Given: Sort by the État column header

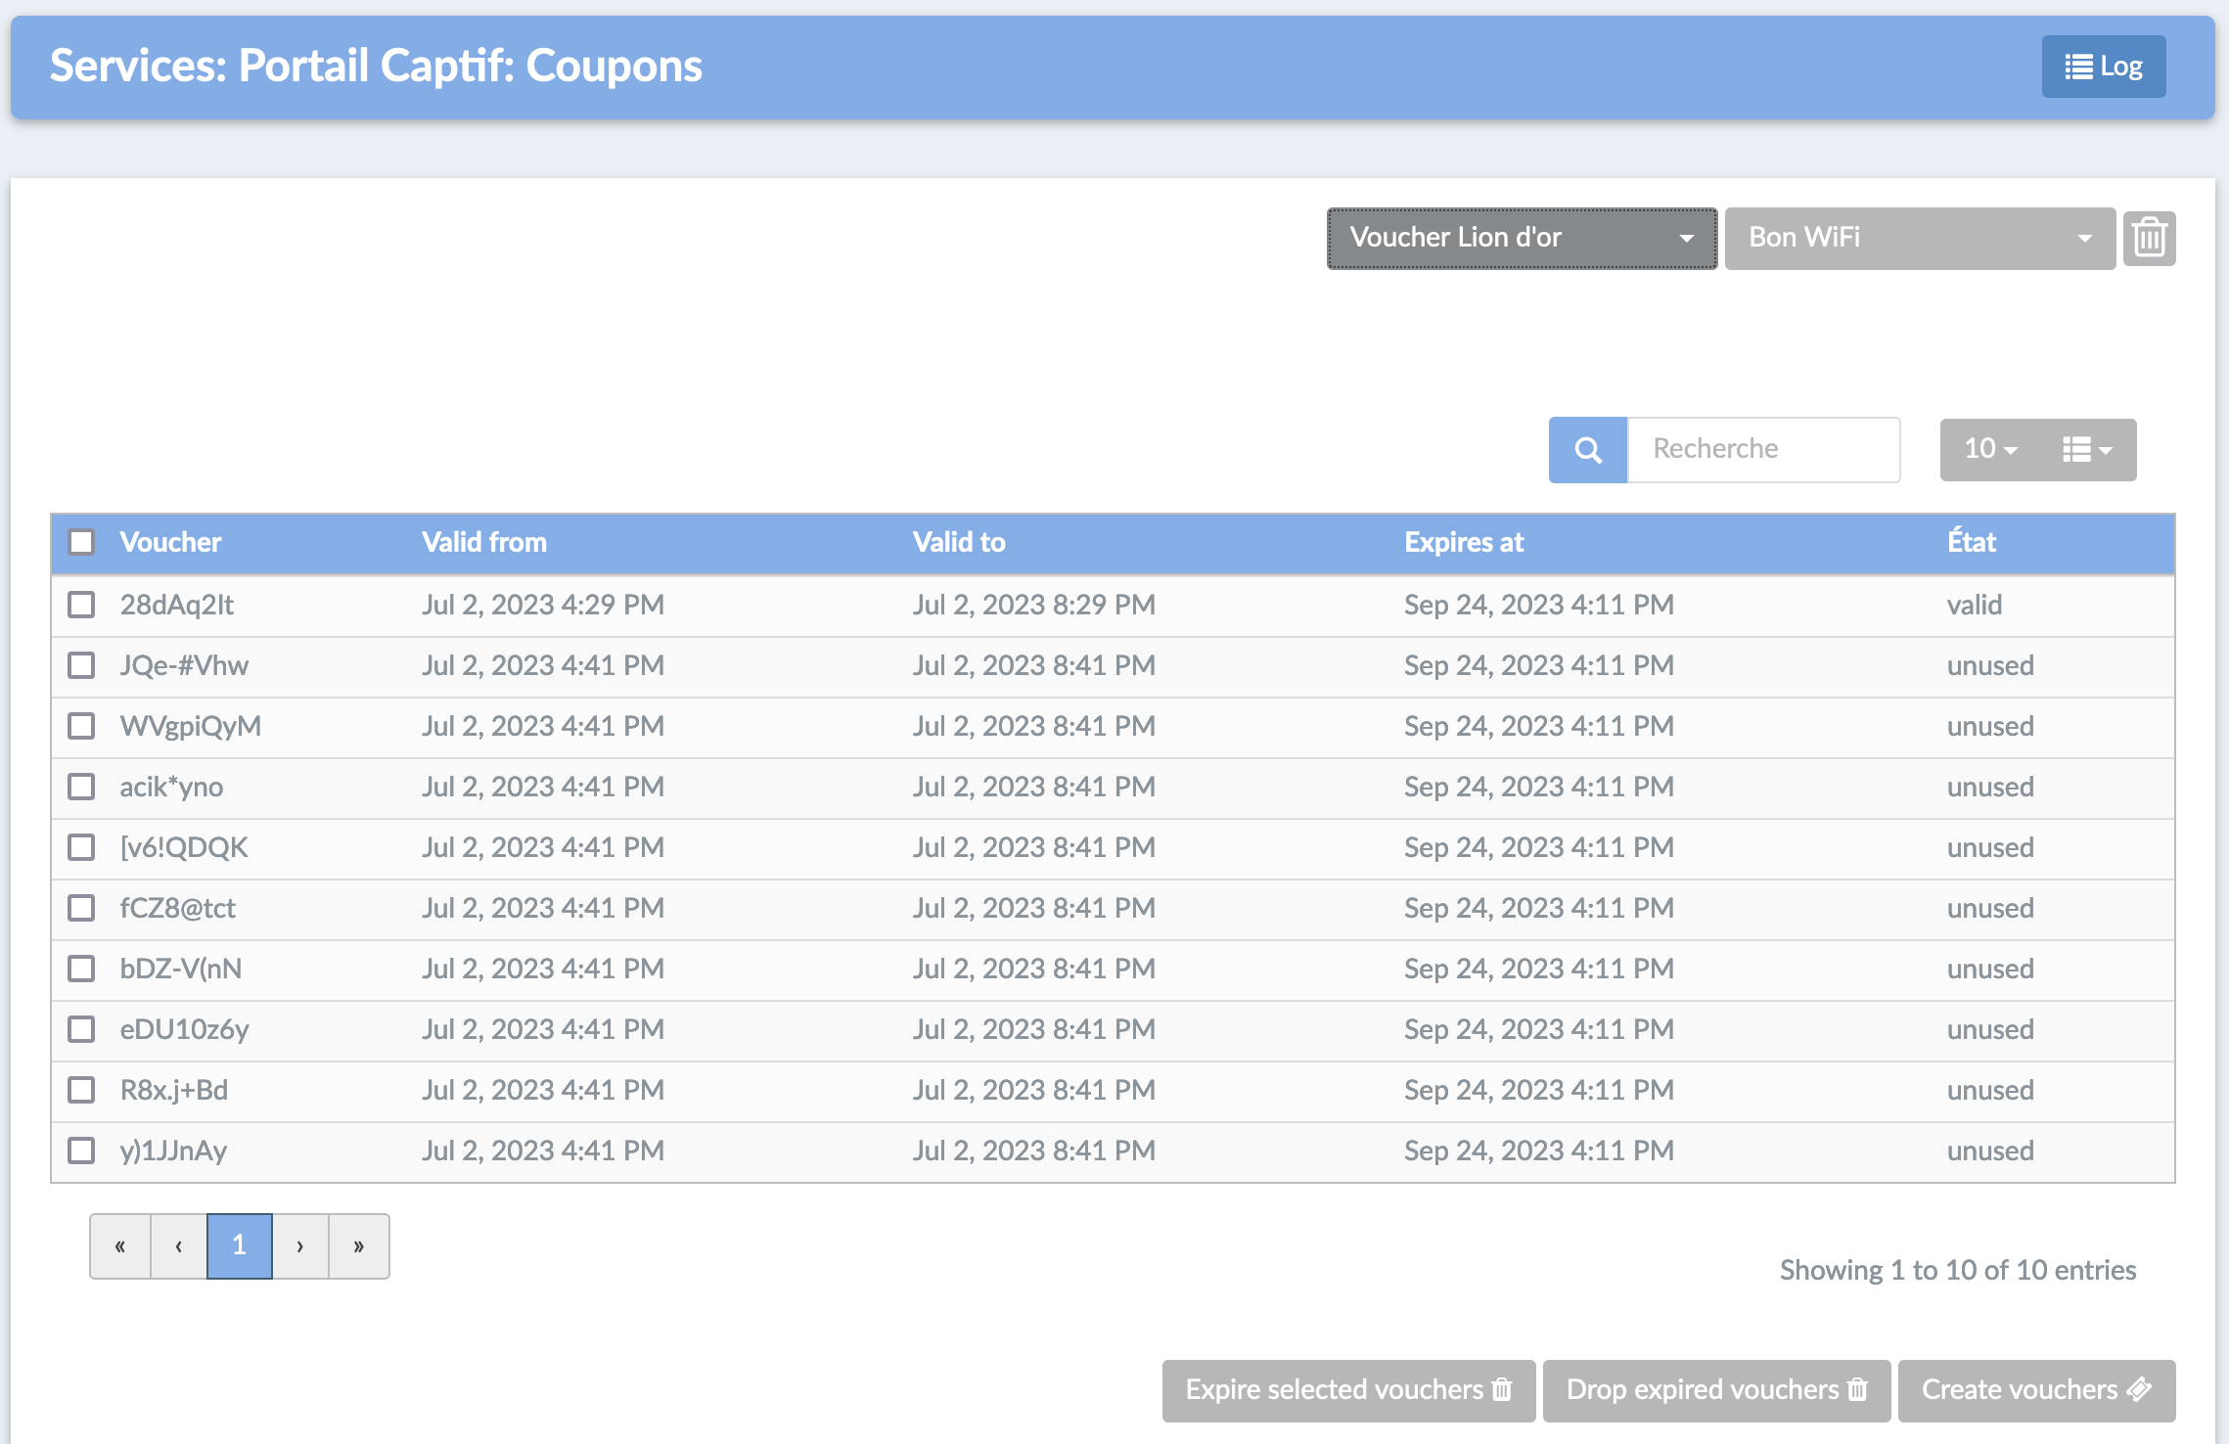Looking at the screenshot, I should (x=1971, y=542).
